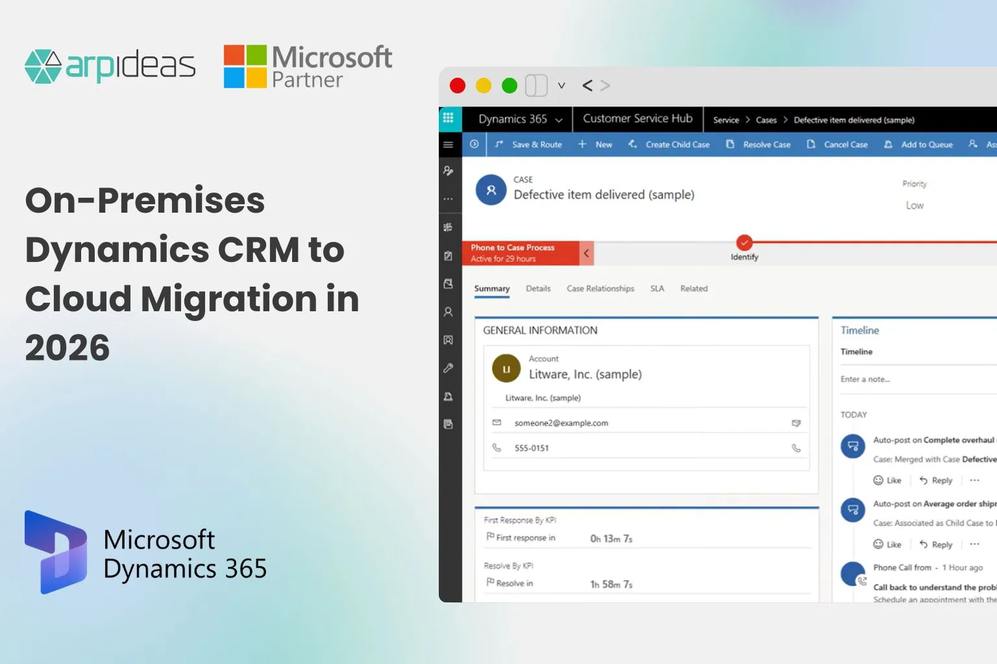Viewport: 997px width, 664px height.
Task: Click the browser back arrow
Action: pyautogui.click(x=587, y=86)
